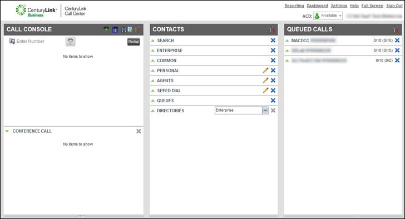Click the blue headset icon in Call Console header

124,29
